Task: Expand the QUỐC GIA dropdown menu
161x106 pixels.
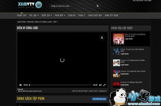Action: tap(47, 15)
